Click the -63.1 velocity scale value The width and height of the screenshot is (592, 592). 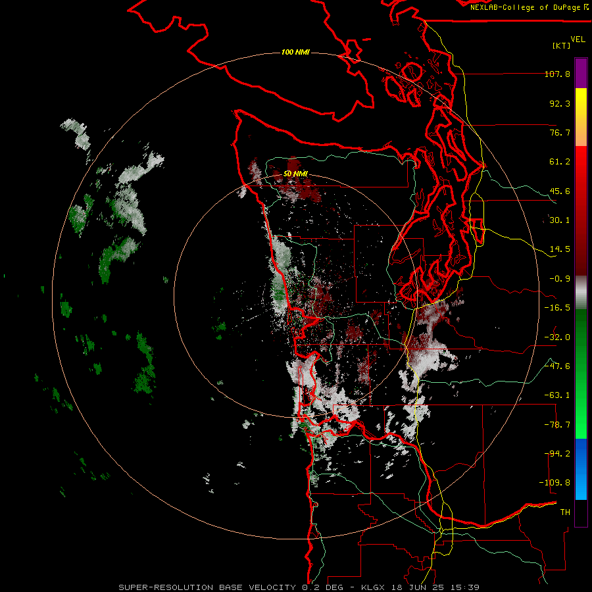tap(557, 395)
